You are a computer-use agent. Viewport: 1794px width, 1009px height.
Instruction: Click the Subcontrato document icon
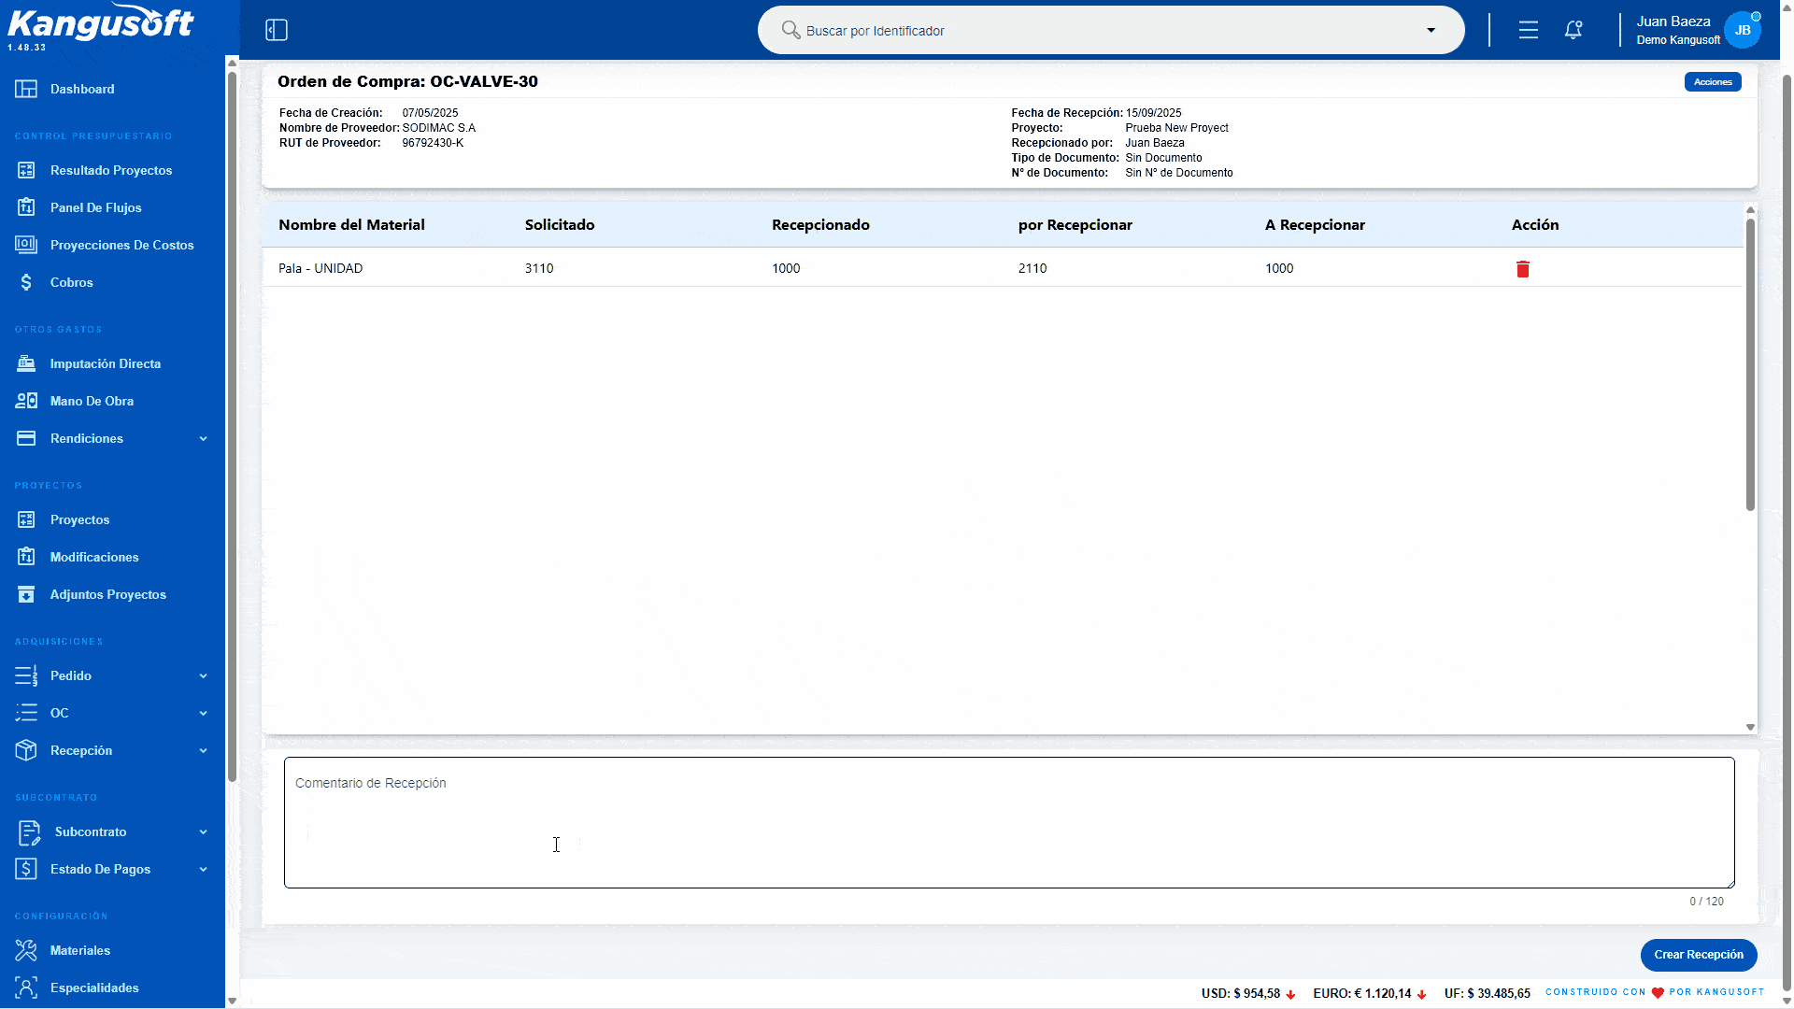pyautogui.click(x=29, y=831)
